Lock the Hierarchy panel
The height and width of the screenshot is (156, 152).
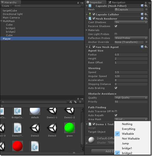78,3
